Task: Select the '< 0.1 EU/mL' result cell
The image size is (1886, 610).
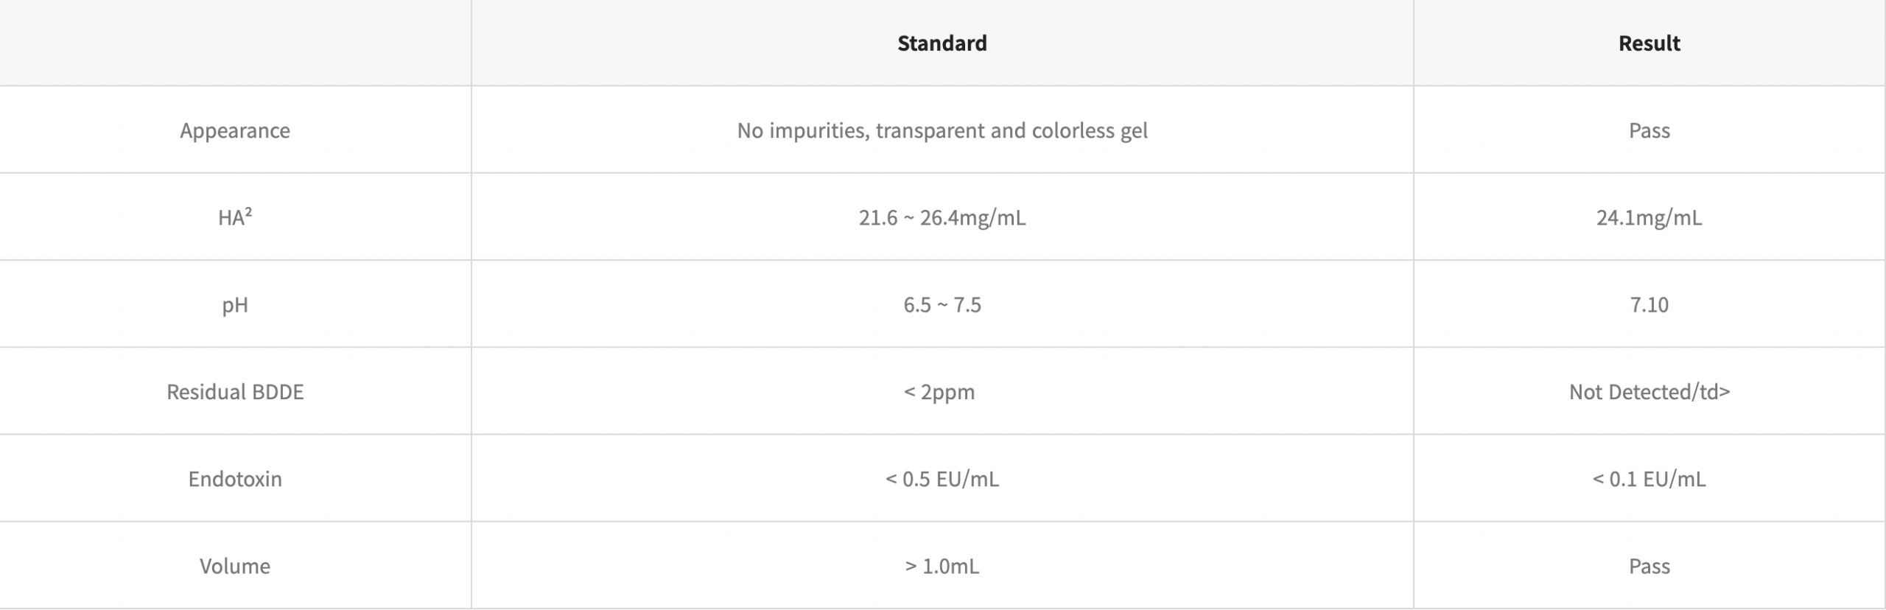Action: pos(1649,479)
